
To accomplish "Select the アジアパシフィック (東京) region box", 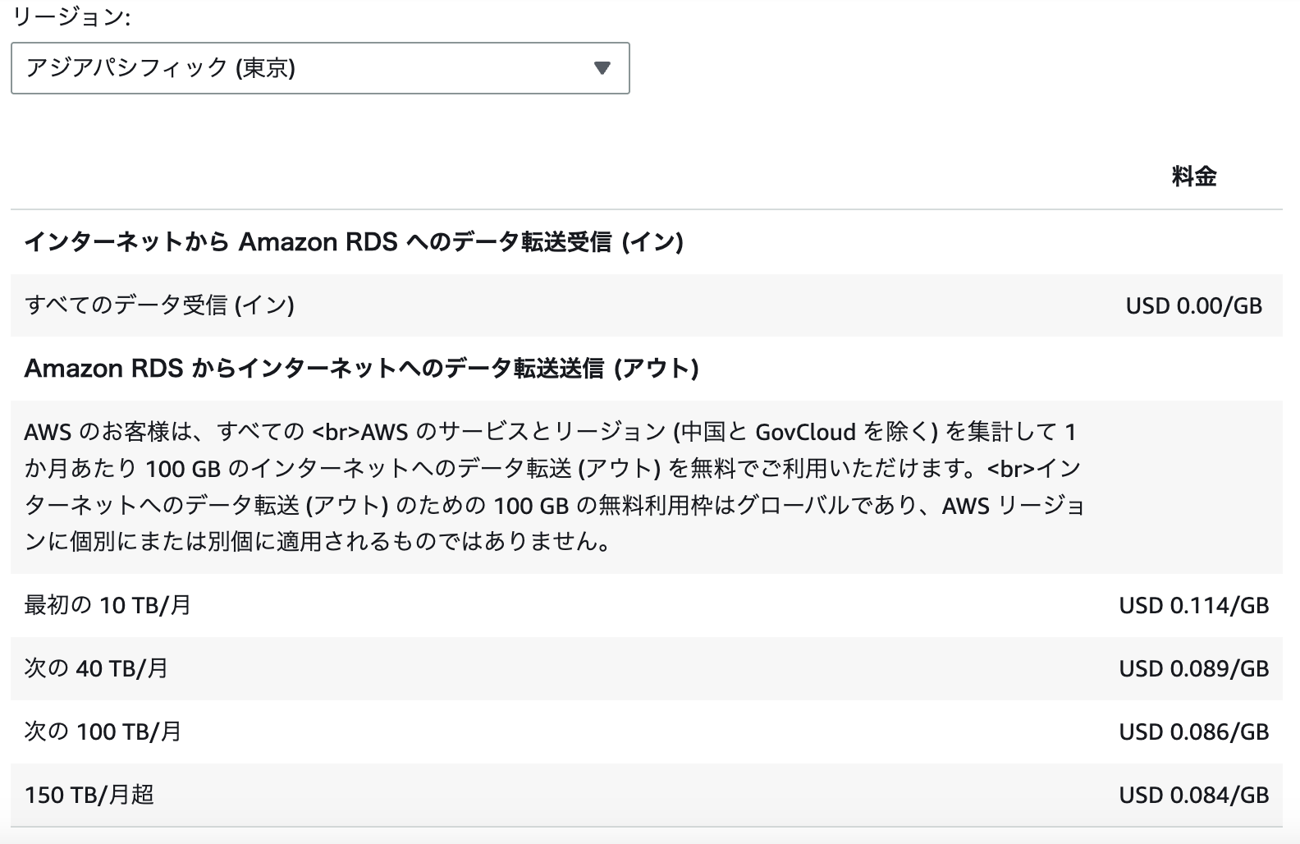I will point(320,68).
